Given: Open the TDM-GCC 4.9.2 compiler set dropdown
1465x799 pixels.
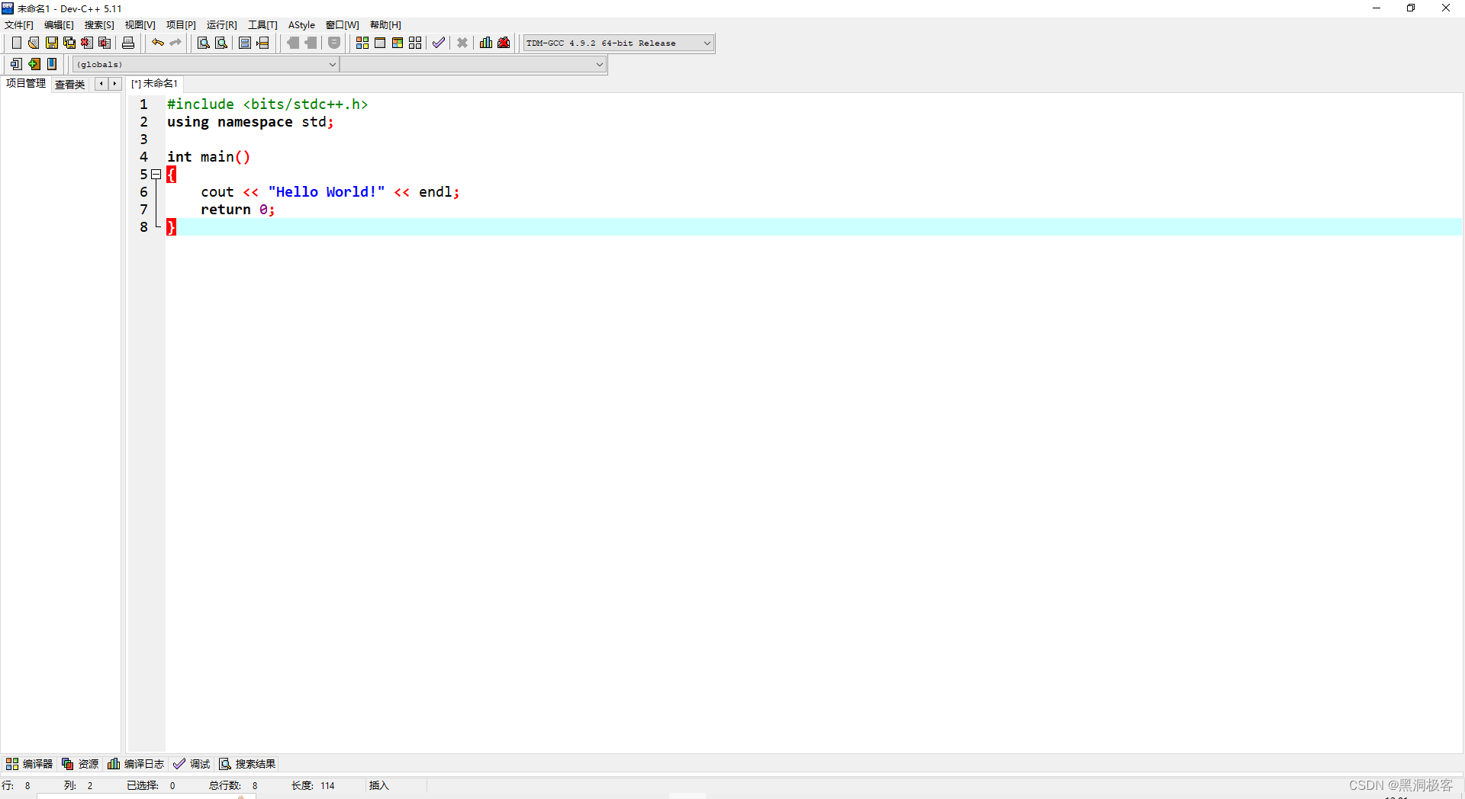Looking at the screenshot, I should click(x=619, y=43).
